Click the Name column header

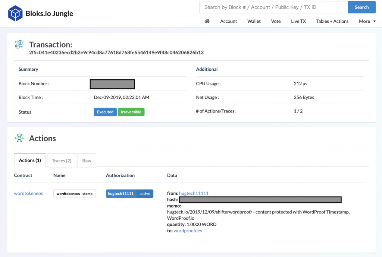tap(59, 175)
